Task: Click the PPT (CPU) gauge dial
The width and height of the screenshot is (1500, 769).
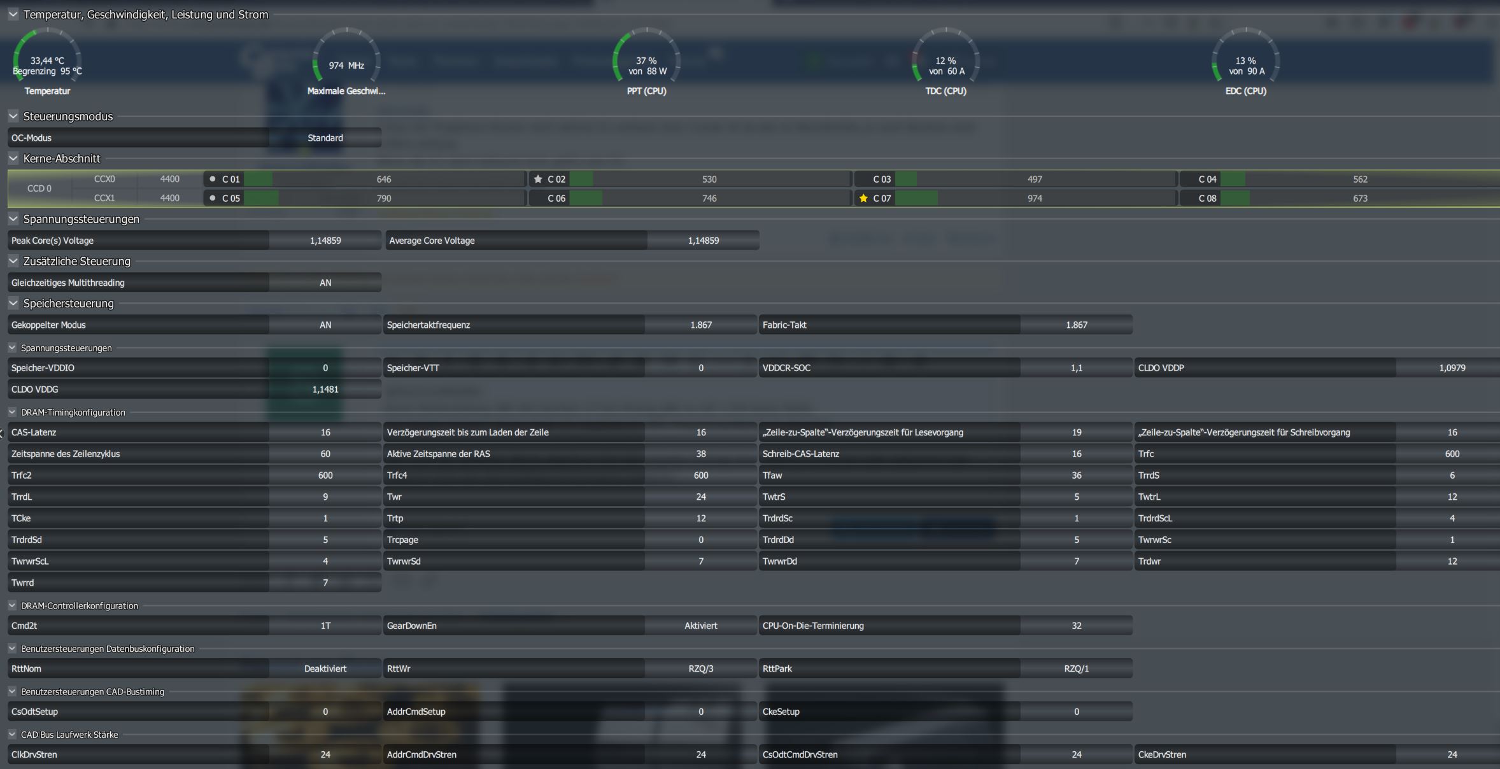Action: point(646,62)
